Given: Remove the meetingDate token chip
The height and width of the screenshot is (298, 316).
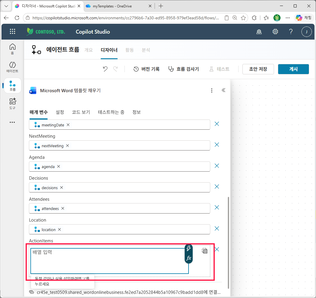Looking at the screenshot, I should point(68,125).
